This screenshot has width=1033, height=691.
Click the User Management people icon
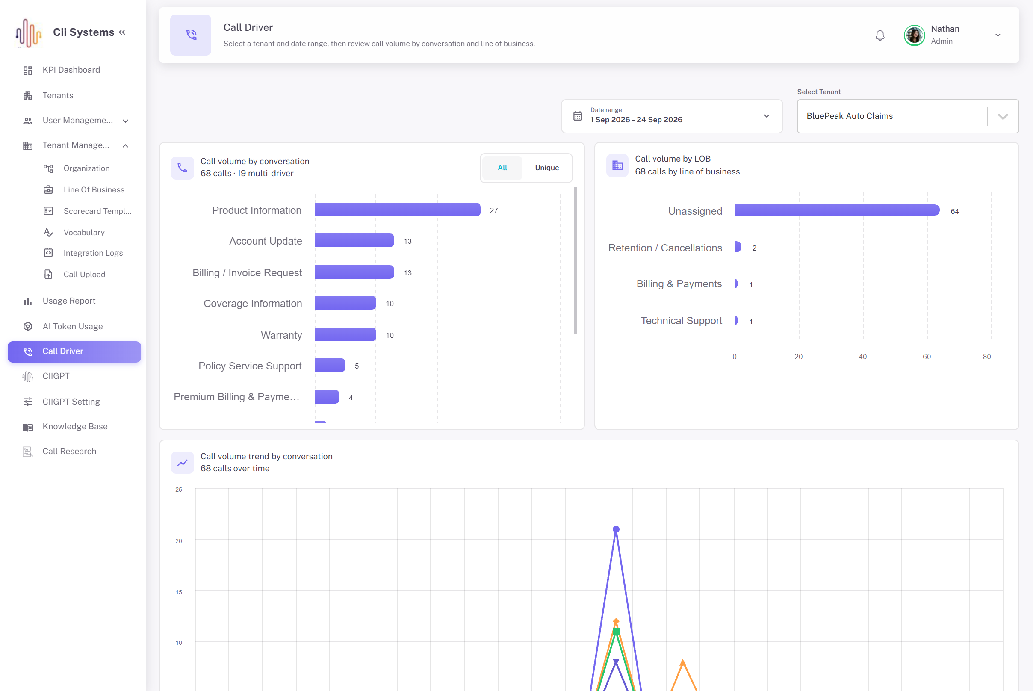pyautogui.click(x=28, y=121)
